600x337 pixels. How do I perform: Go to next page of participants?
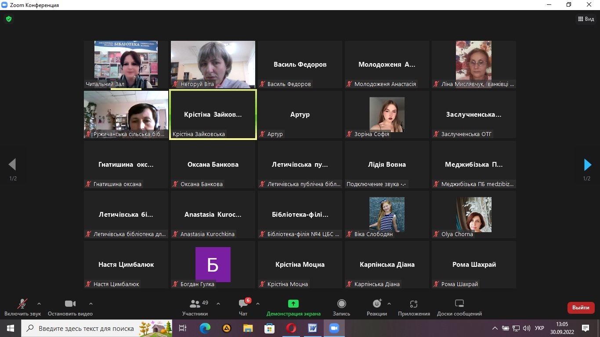[x=587, y=165]
